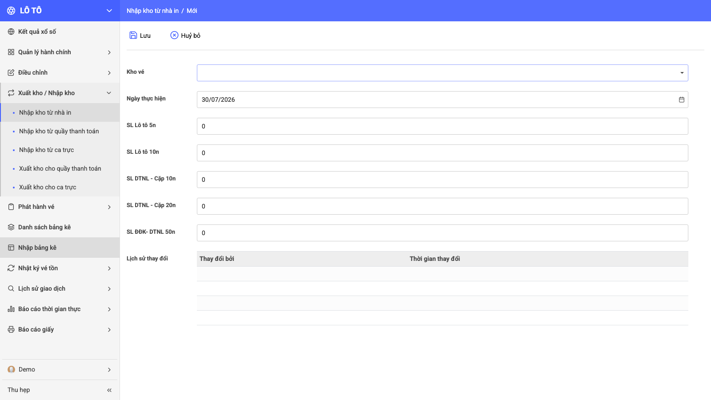Click the SL Lô tô 10n input
711x400 pixels.
pyautogui.click(x=442, y=153)
